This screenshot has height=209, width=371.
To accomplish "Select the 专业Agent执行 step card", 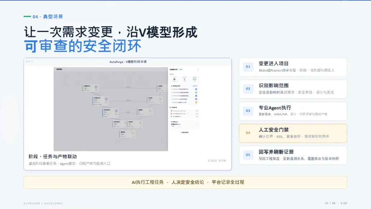I will pyautogui.click(x=293, y=111).
